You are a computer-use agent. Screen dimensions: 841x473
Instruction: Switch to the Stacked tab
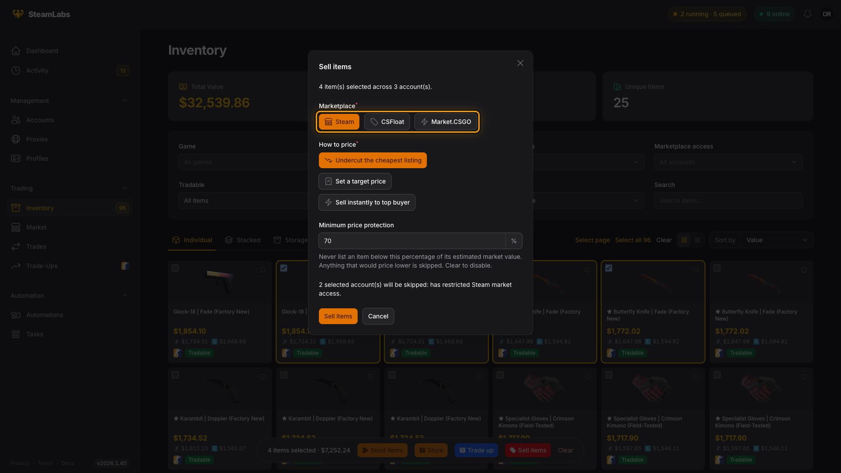coord(243,240)
